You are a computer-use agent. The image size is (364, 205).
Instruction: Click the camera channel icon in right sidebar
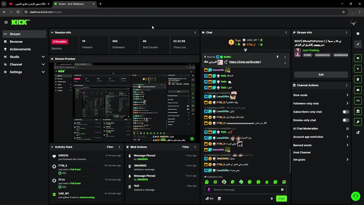click(x=358, y=111)
